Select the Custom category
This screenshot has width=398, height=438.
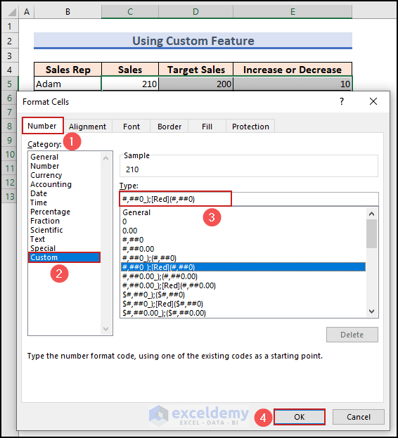64,257
